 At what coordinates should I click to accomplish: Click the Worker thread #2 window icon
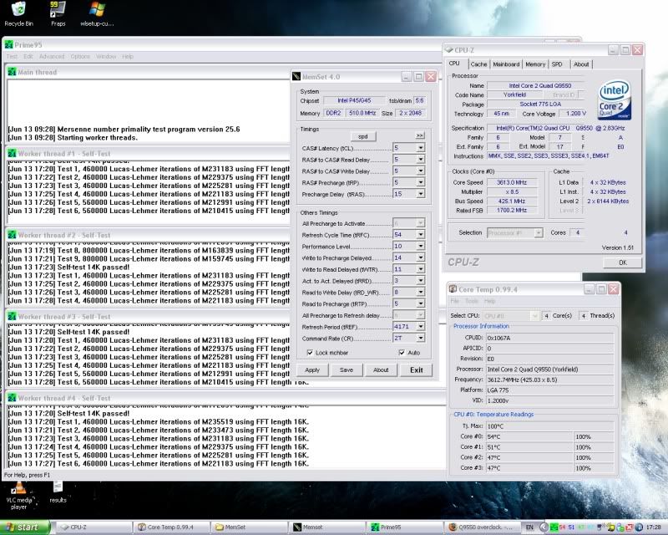pyautogui.click(x=12, y=235)
